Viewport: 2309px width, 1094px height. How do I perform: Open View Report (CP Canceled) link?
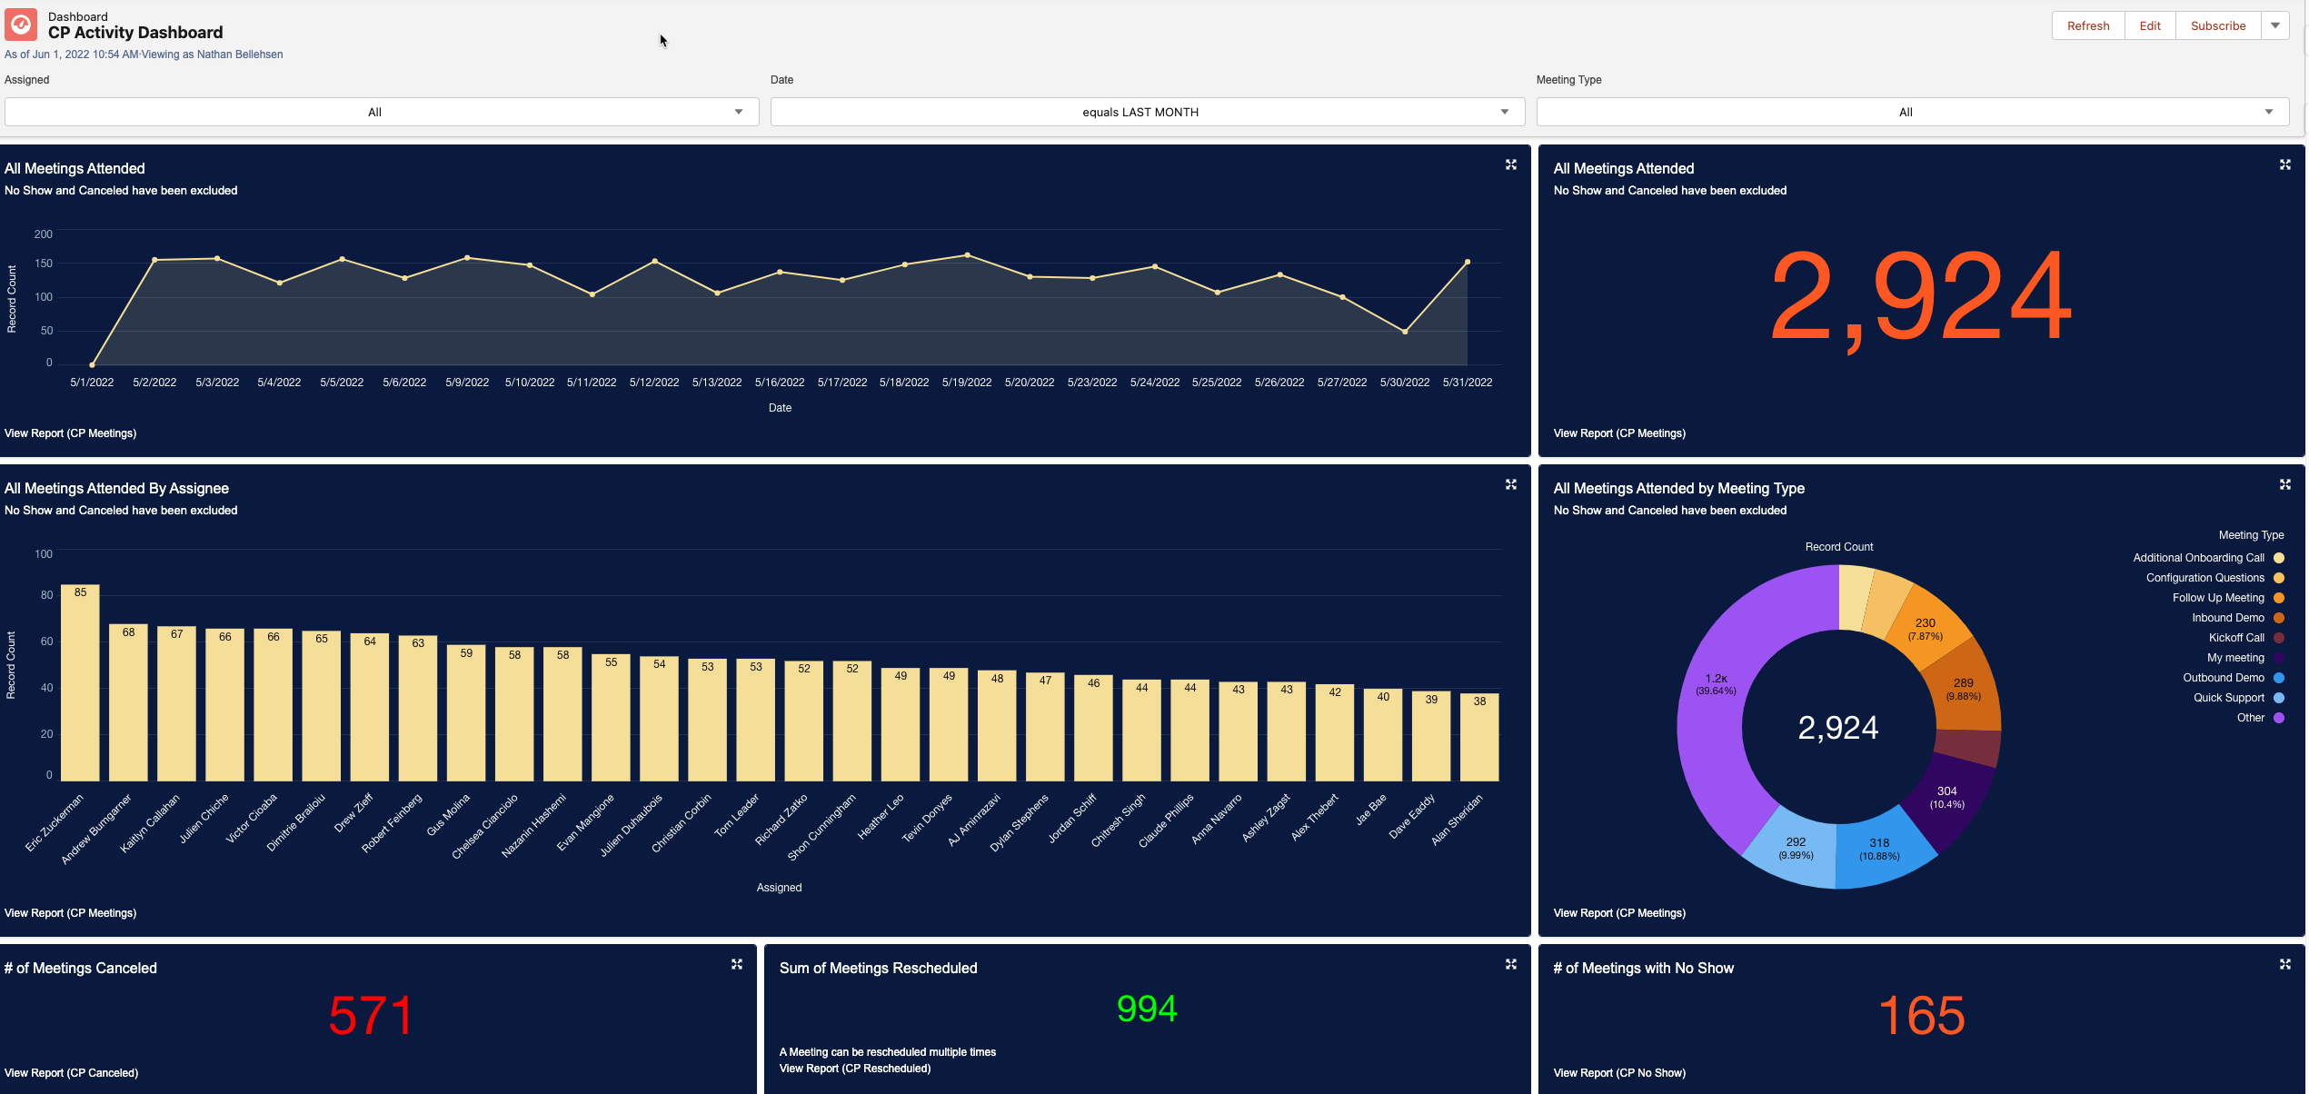point(71,1073)
